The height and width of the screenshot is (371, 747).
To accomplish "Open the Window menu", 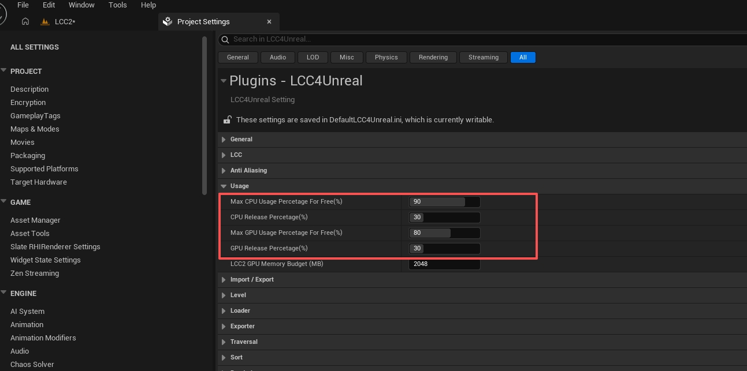I will (x=81, y=5).
